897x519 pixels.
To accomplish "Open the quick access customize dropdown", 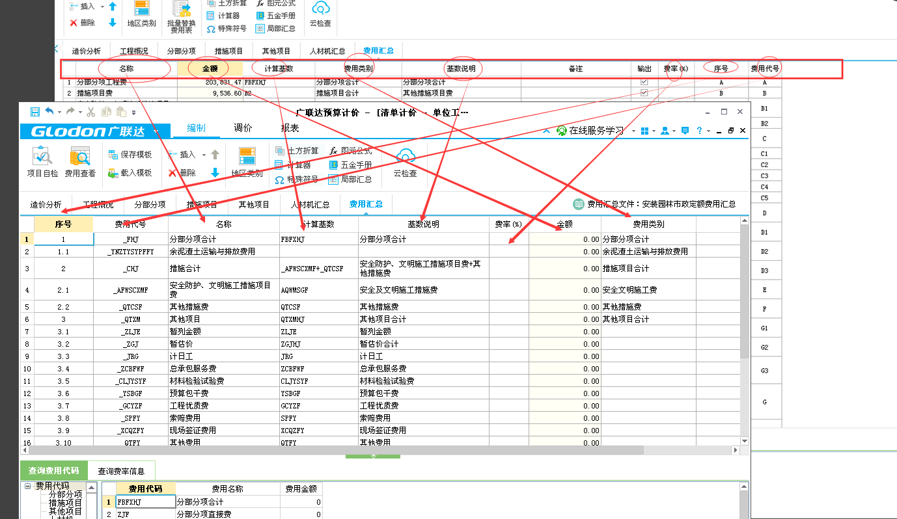I will click(133, 113).
